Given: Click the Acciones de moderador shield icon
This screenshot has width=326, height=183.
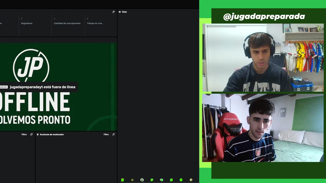Looking at the screenshot, I should [x=38, y=134].
